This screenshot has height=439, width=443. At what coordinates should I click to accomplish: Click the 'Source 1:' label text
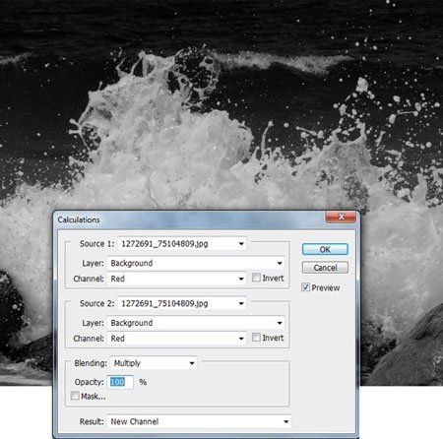tap(96, 244)
